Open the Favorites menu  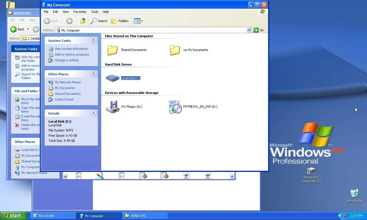[80, 12]
